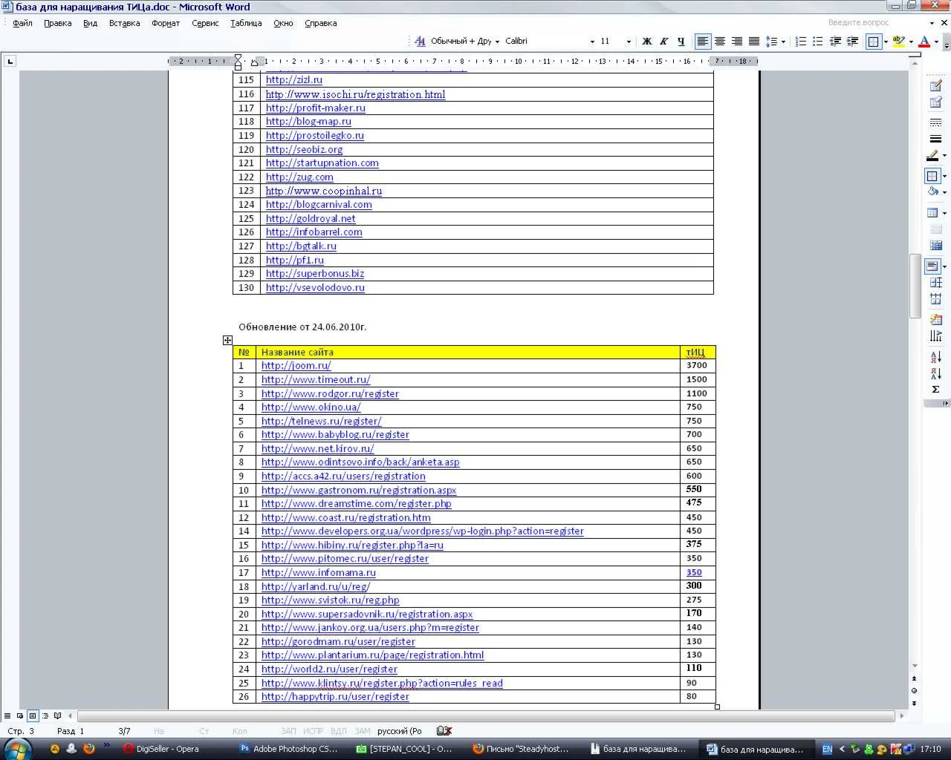
Task: Click the http://www.timeout.ru/ hyperlink
Action: [x=315, y=379]
